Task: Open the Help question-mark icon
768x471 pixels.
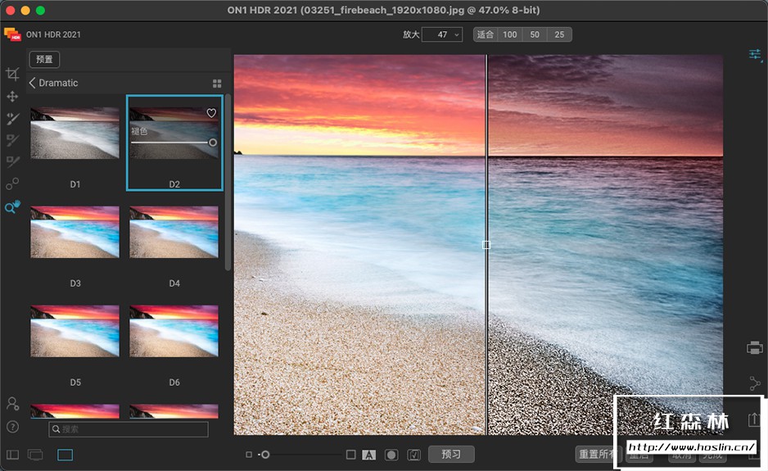Action: (13, 427)
